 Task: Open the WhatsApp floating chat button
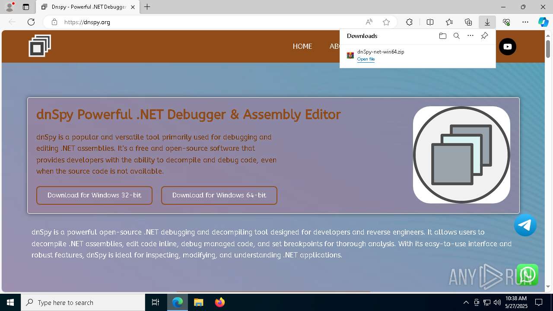(528, 275)
